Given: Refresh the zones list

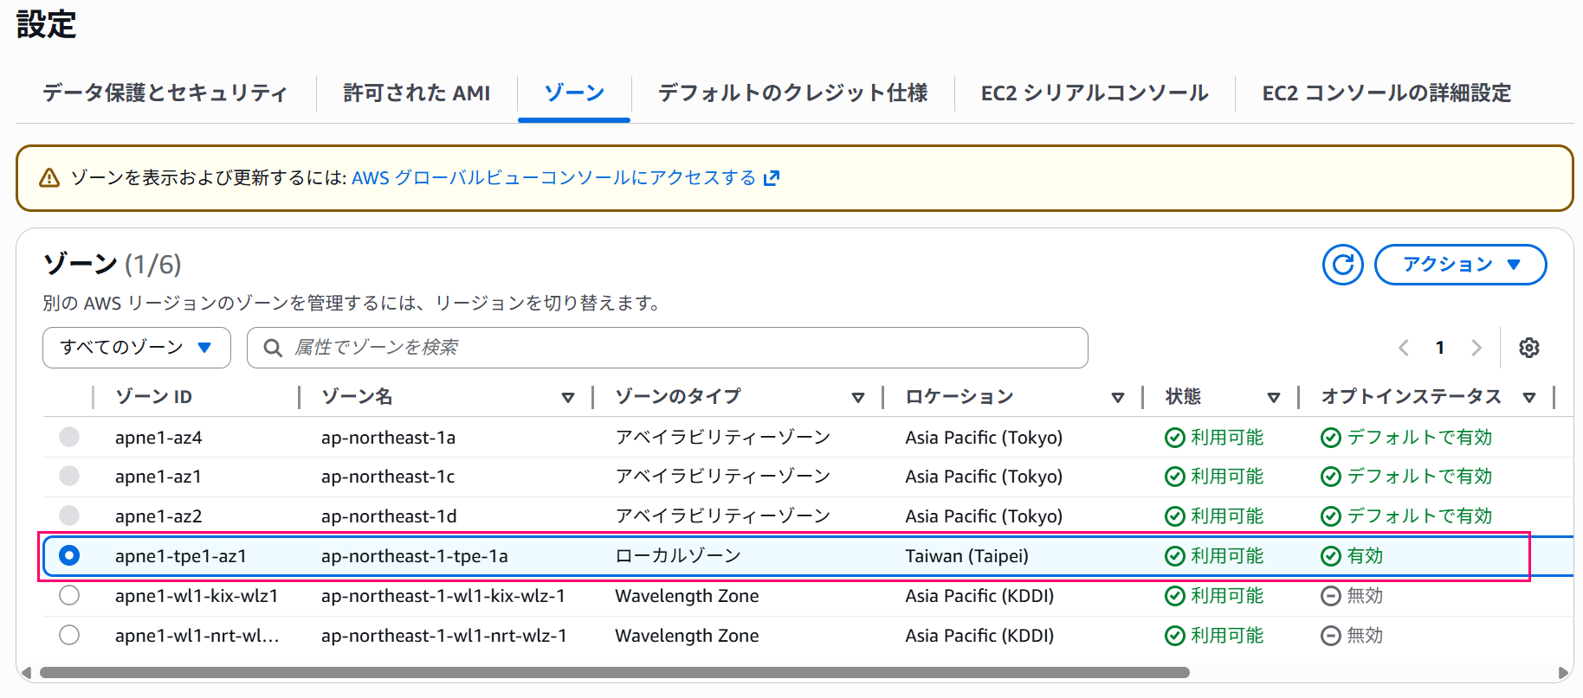Looking at the screenshot, I should pos(1342,265).
